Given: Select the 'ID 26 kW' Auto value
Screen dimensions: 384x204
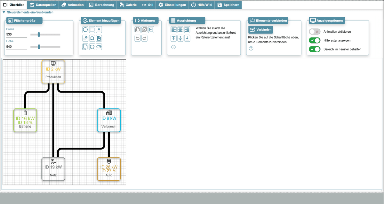Looking at the screenshot, I should pyautogui.click(x=109, y=167).
